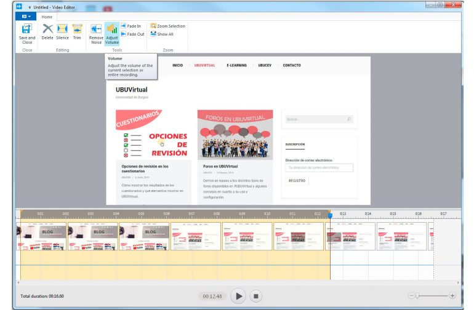
Task: Click the Foros en UBUVirtual article image
Action: tap(235, 135)
